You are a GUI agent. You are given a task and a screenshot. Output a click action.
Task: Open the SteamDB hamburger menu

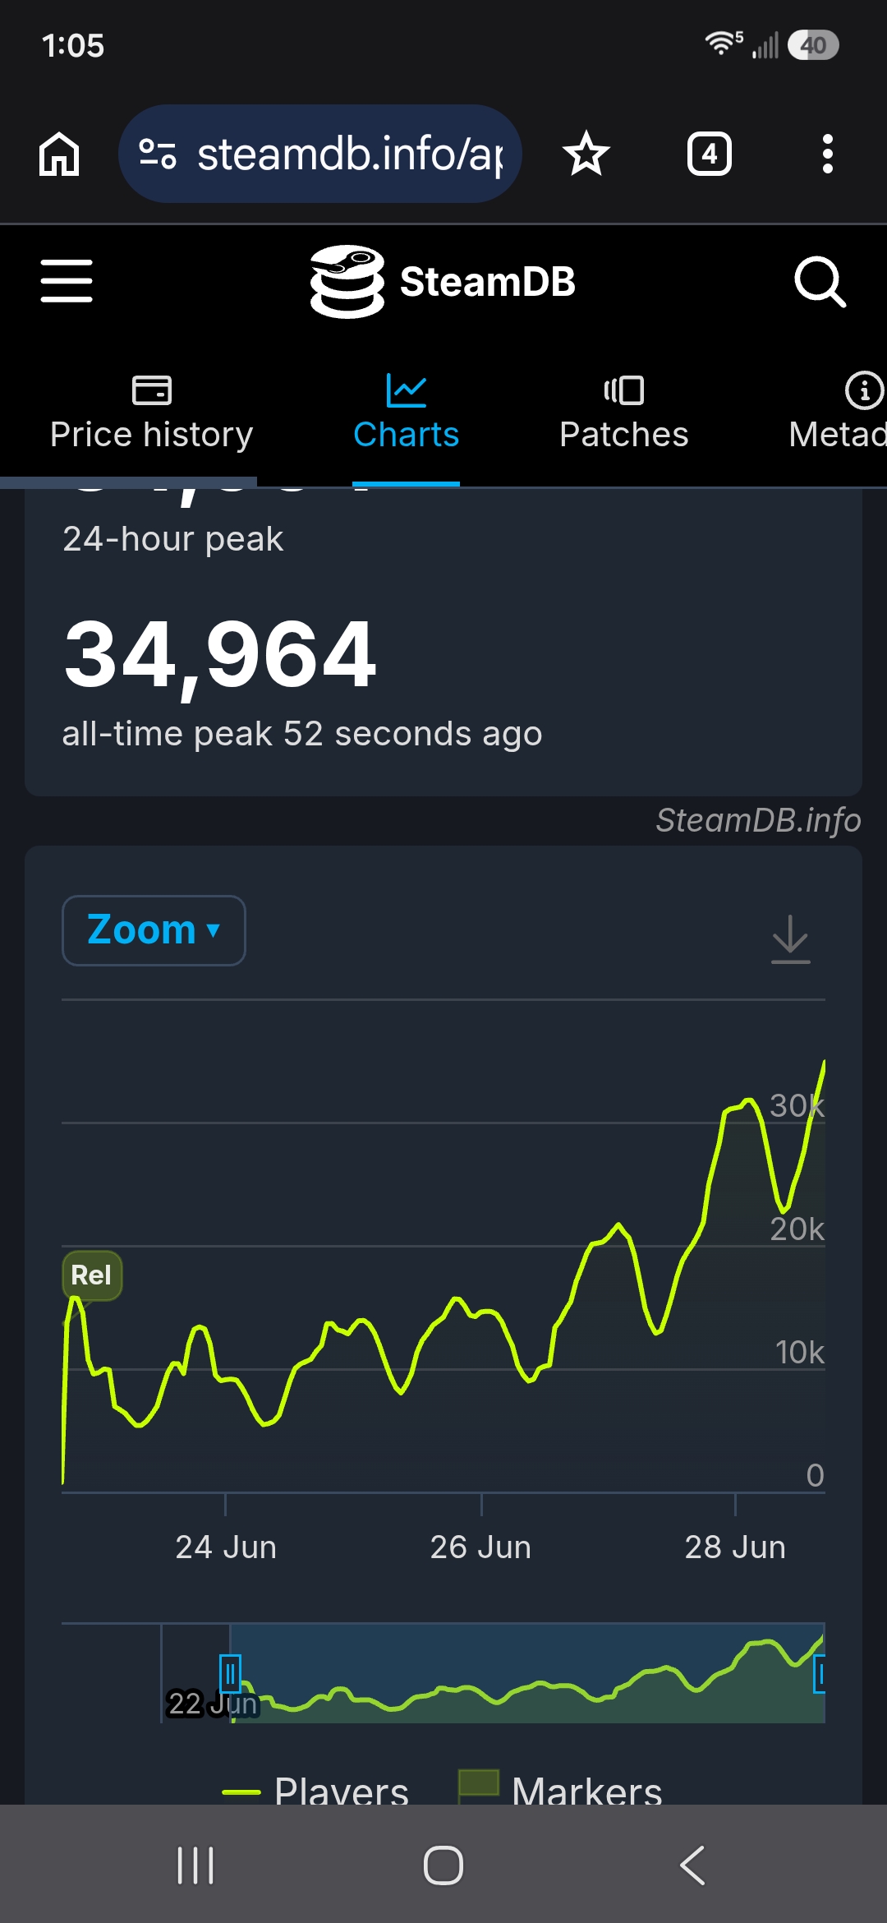point(67,281)
